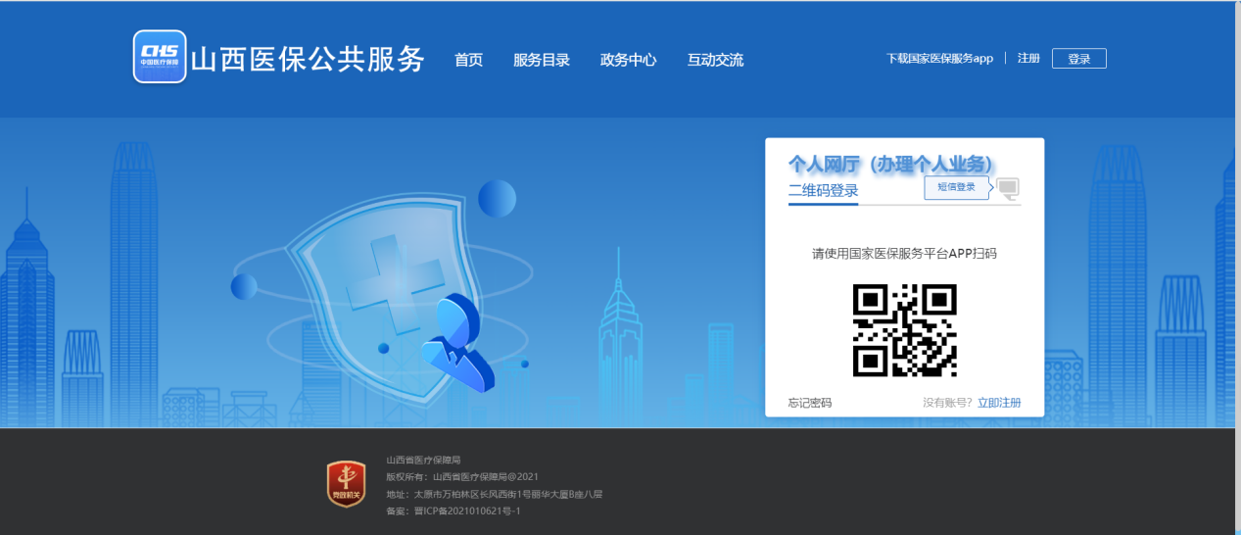1241x535 pixels.
Task: Click the 地址 address line in footer
Action: [x=494, y=494]
